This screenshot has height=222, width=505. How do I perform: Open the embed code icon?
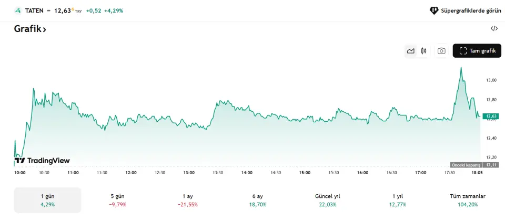(x=494, y=29)
